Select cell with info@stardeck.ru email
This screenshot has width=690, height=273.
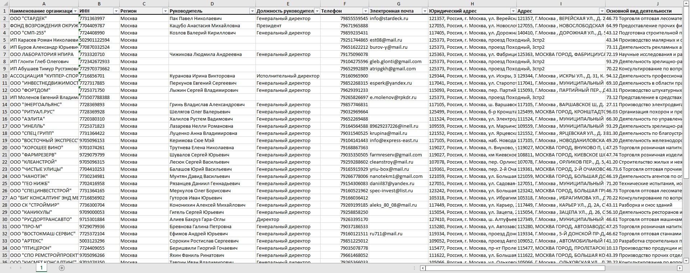pos(399,18)
